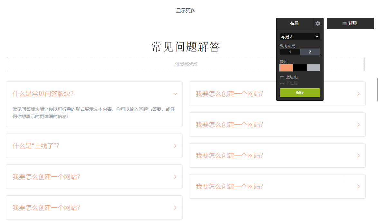
Task: Toggle the 上边距 top margin option
Action: (x=288, y=77)
